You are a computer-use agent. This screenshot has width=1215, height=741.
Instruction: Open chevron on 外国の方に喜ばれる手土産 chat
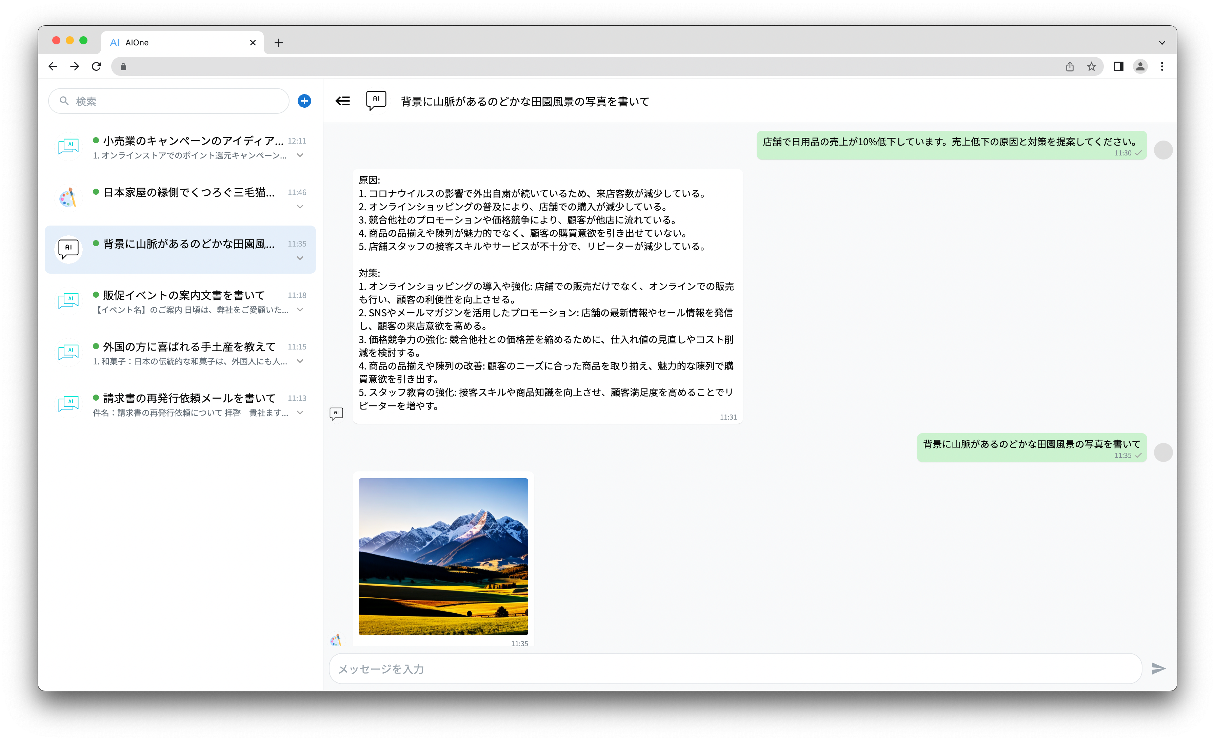point(300,361)
